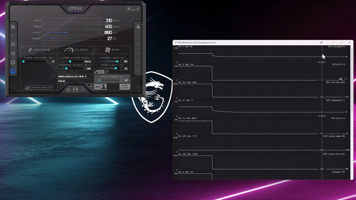356x200 pixels.
Task: Minimize the MSI Afterburner window
Action: pos(133,9)
